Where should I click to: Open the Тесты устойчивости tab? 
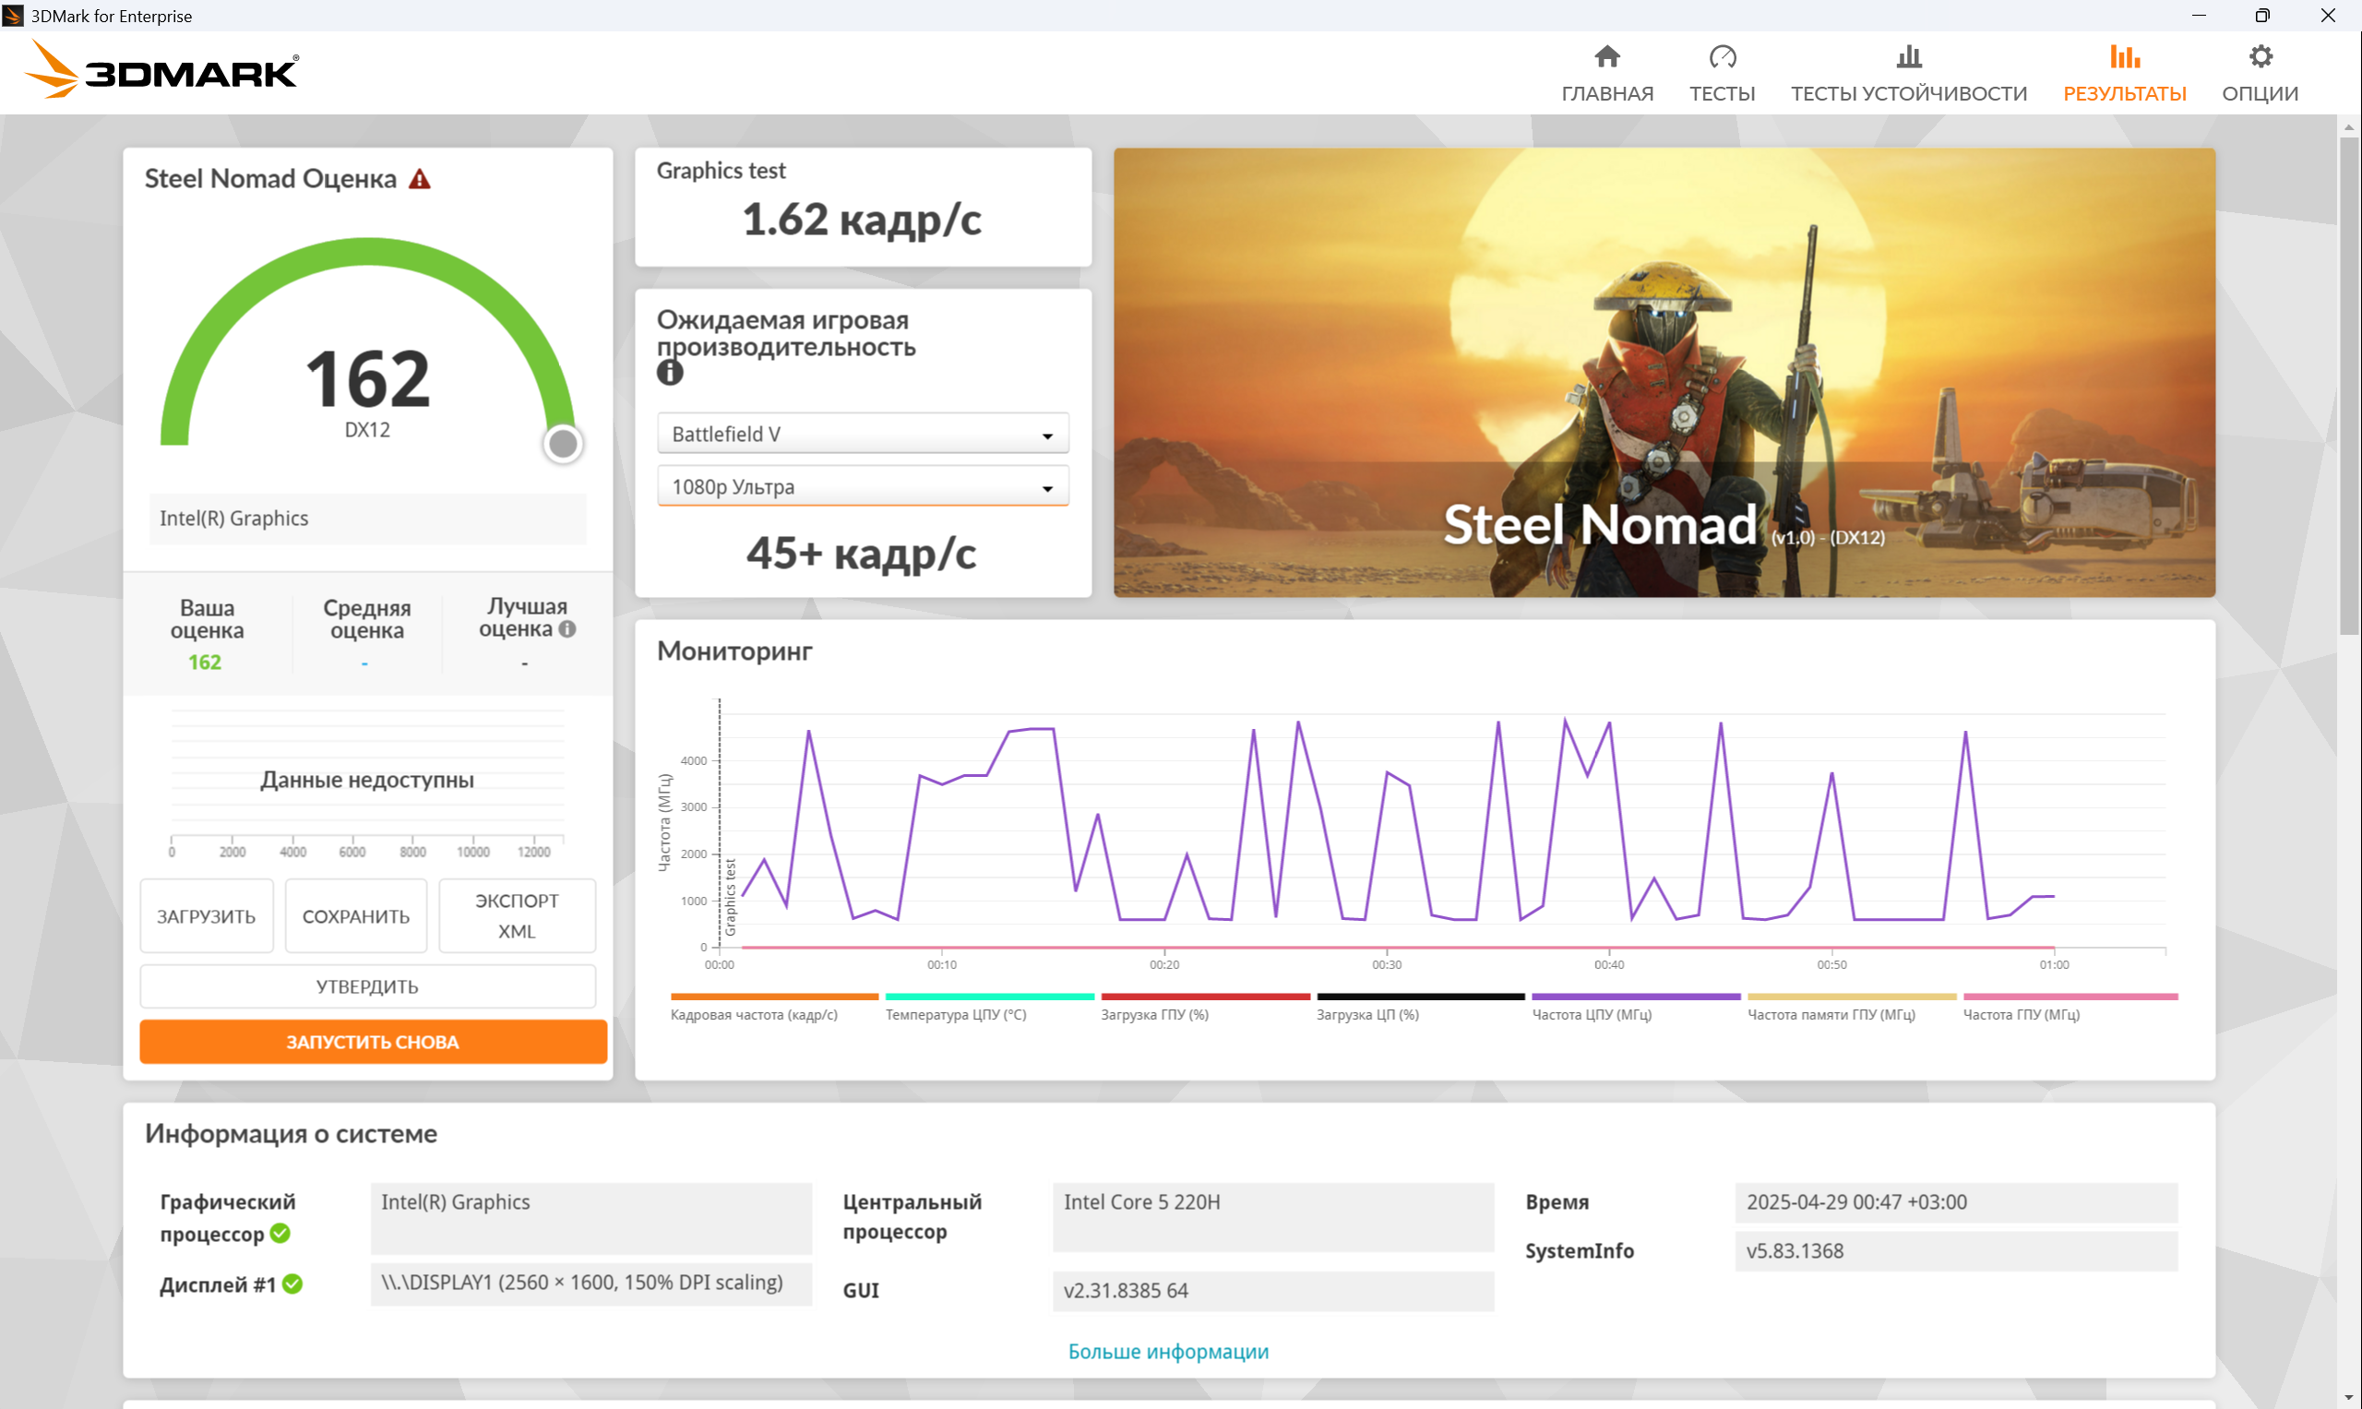point(1908,93)
